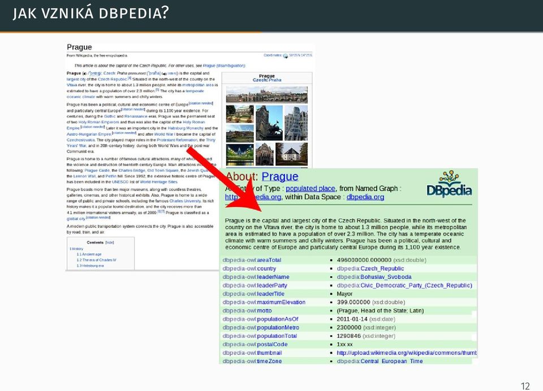Select the 1290846 populationTotal value
This screenshot has height=391, width=543.
tap(349, 336)
